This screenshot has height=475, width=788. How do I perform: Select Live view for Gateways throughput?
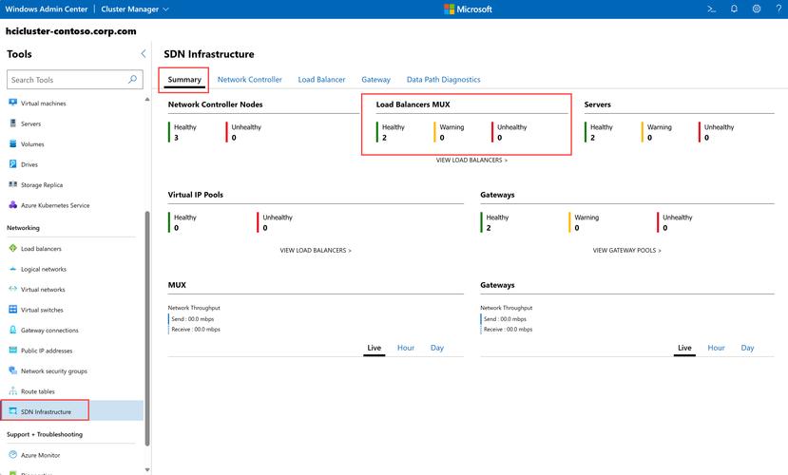point(684,348)
